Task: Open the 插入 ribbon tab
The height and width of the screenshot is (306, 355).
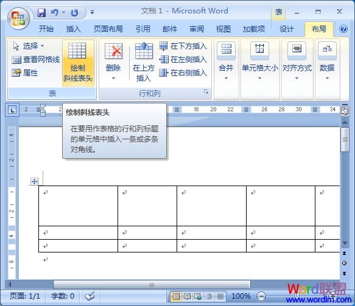Action: tap(73, 29)
